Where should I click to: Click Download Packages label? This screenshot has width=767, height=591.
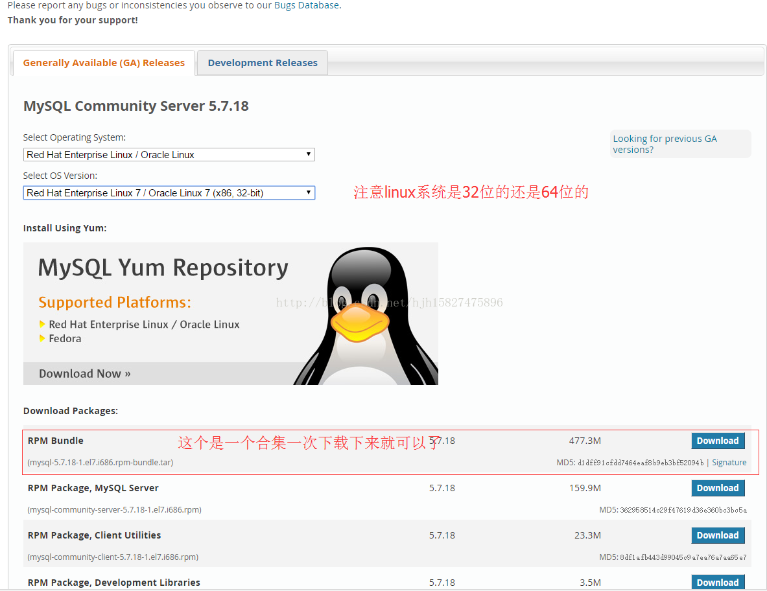click(x=71, y=411)
